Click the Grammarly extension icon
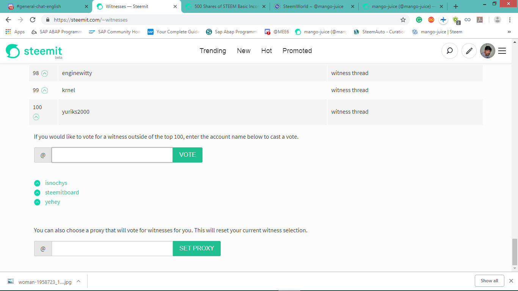Image resolution: width=518 pixels, height=291 pixels. click(x=419, y=20)
